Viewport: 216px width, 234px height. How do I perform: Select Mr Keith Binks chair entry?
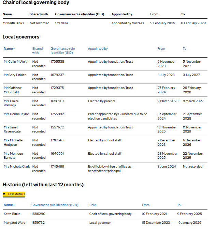tap(13, 23)
